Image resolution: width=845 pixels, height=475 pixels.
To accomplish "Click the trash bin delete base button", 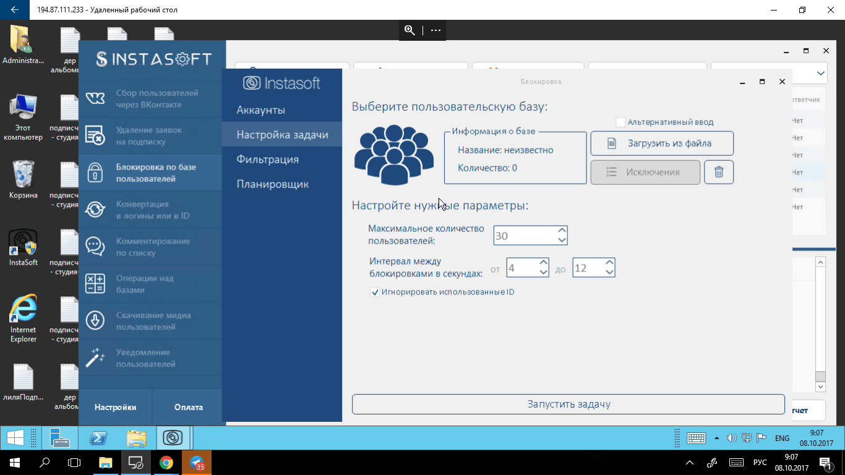I will click(x=719, y=173).
